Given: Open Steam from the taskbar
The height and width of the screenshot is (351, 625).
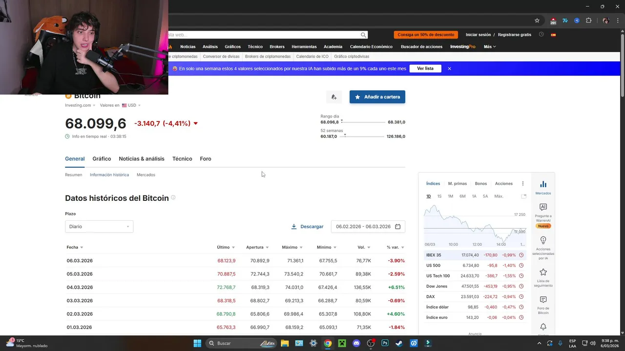Looking at the screenshot, I should click(x=399, y=343).
